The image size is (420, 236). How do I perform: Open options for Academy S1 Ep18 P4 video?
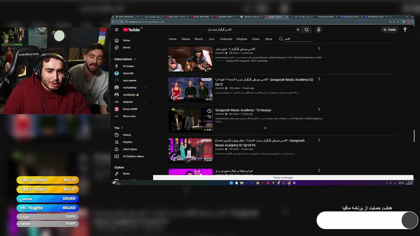coord(319,140)
